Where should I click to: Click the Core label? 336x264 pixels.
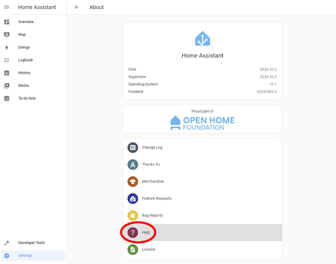(x=132, y=69)
